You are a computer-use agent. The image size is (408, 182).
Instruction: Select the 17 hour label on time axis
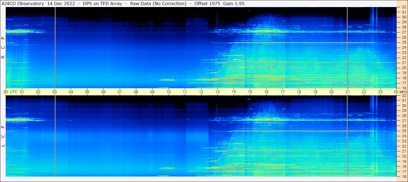tap(283, 92)
